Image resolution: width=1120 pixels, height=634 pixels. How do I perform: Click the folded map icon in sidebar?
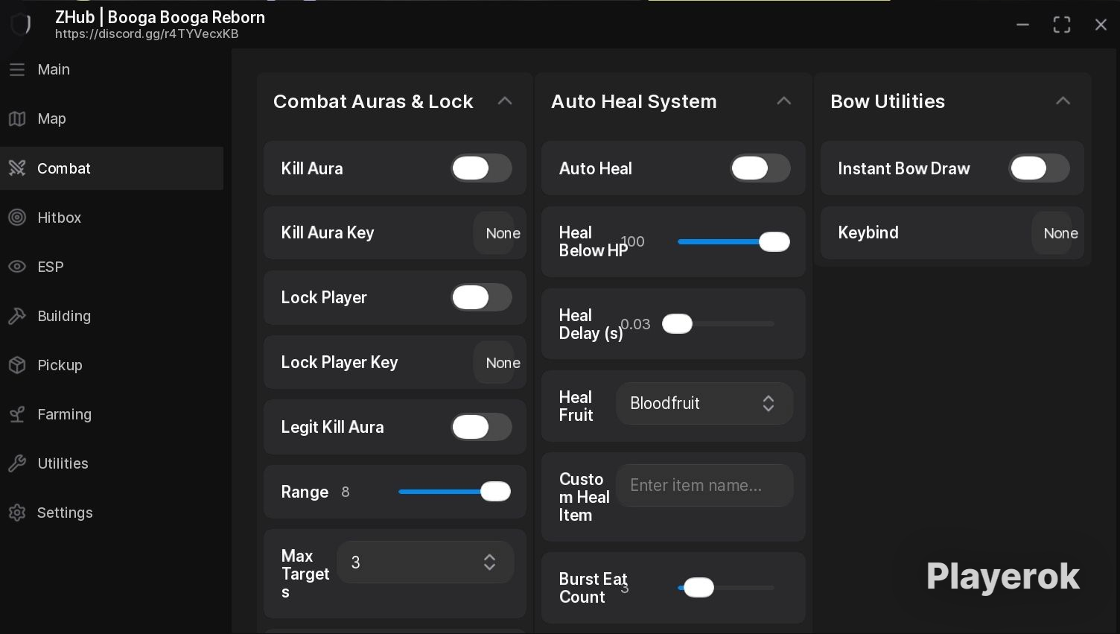click(x=17, y=118)
